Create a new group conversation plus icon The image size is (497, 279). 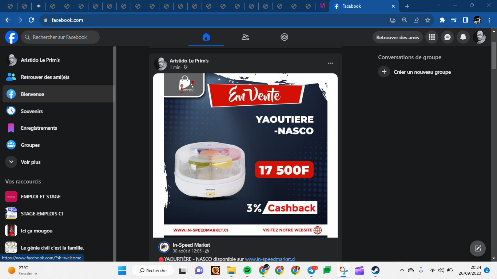point(384,72)
